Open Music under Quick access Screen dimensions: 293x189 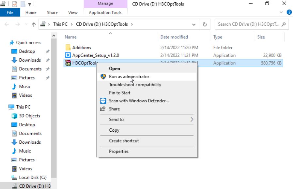[x=25, y=86]
